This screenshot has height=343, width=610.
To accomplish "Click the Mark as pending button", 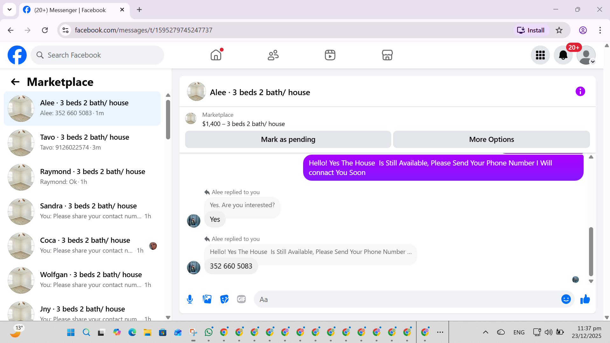I will click(x=288, y=139).
